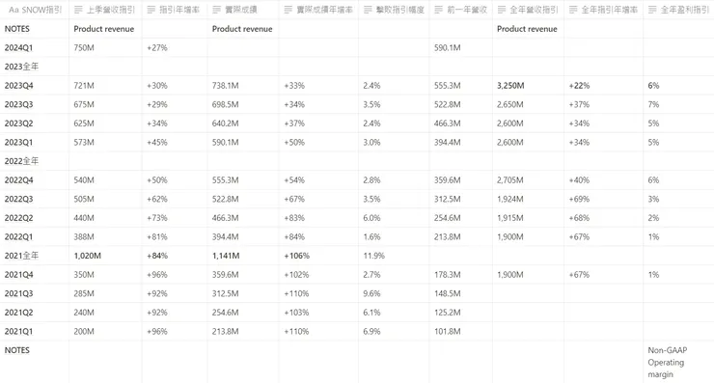Click the 698.5M cell in 2023Q3 row
Screen dimensions: 714x383
tap(225, 104)
